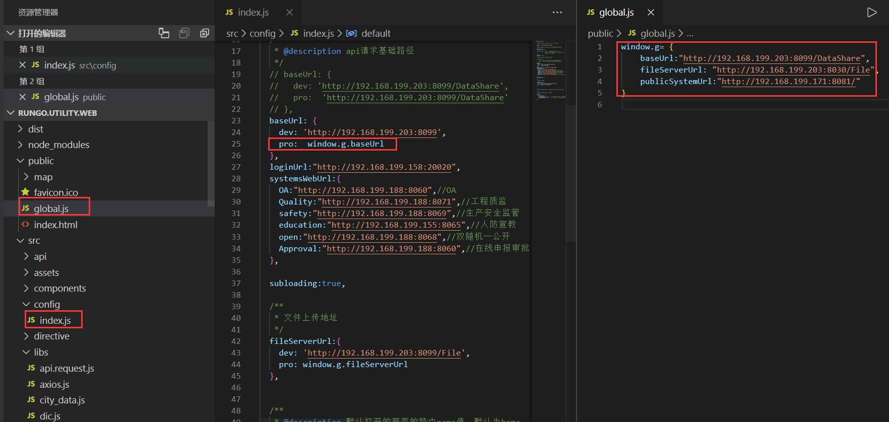Click the public breadcrumb in right editor
The width and height of the screenshot is (889, 422).
pos(600,33)
